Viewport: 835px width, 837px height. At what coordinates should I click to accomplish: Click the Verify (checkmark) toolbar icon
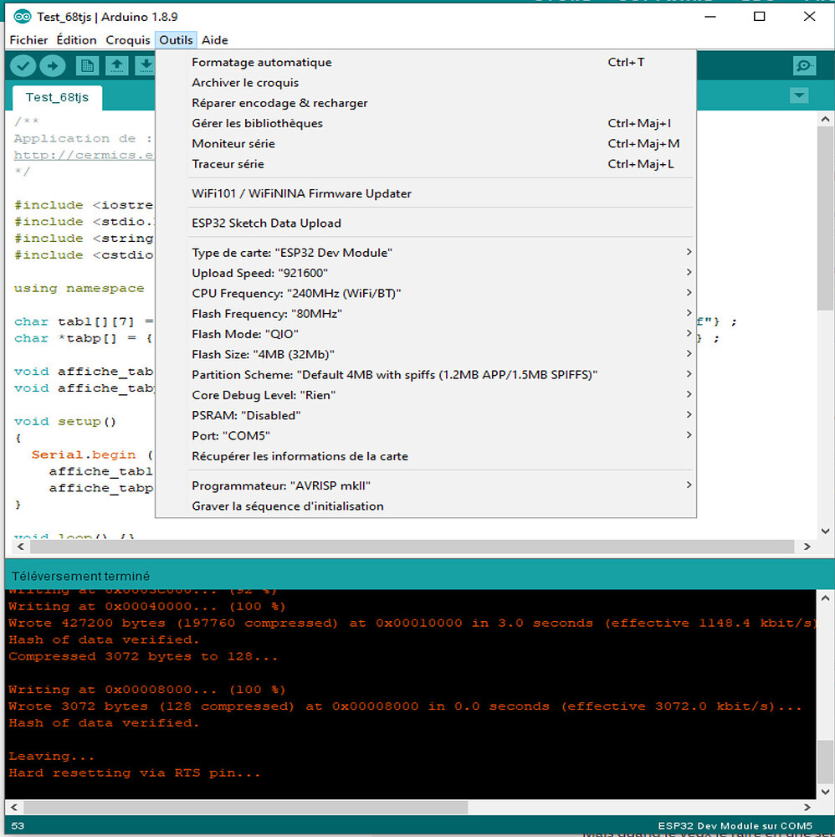tap(23, 66)
